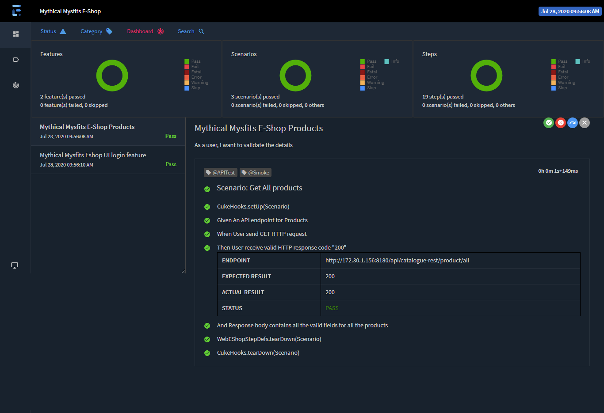
Task: Click Pass label of Eshop UI login feature
Action: click(171, 164)
